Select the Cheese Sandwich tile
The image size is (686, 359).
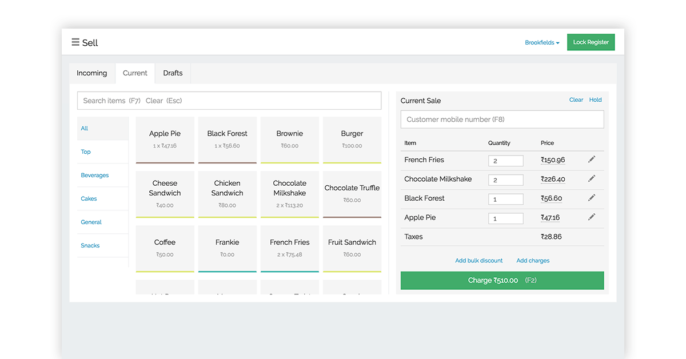click(x=165, y=194)
